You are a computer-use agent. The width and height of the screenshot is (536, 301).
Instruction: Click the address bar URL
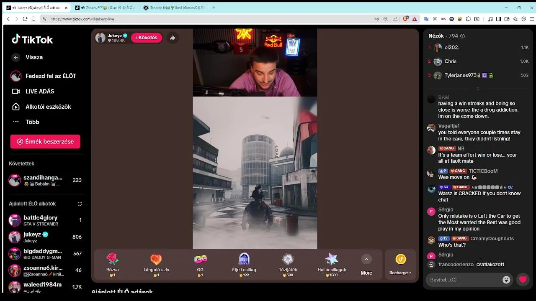point(82,19)
